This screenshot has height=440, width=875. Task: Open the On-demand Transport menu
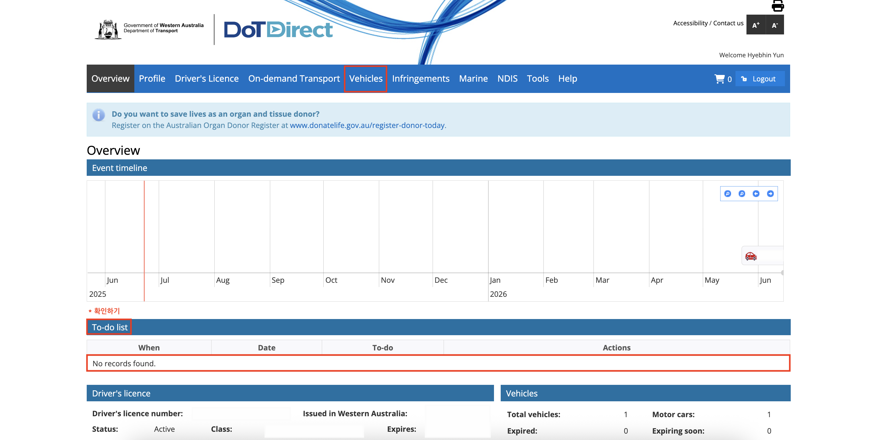294,79
